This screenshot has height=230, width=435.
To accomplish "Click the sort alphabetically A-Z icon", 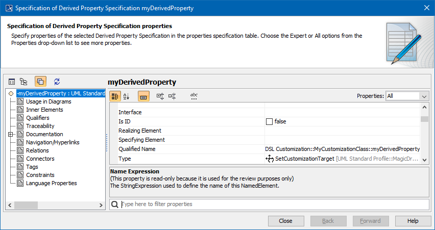I will point(127,96).
